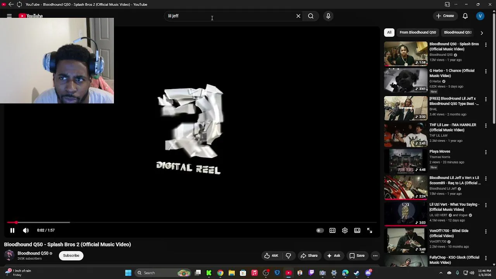Image resolution: width=496 pixels, height=279 pixels.
Task: Mute the video volume
Action: point(26,230)
